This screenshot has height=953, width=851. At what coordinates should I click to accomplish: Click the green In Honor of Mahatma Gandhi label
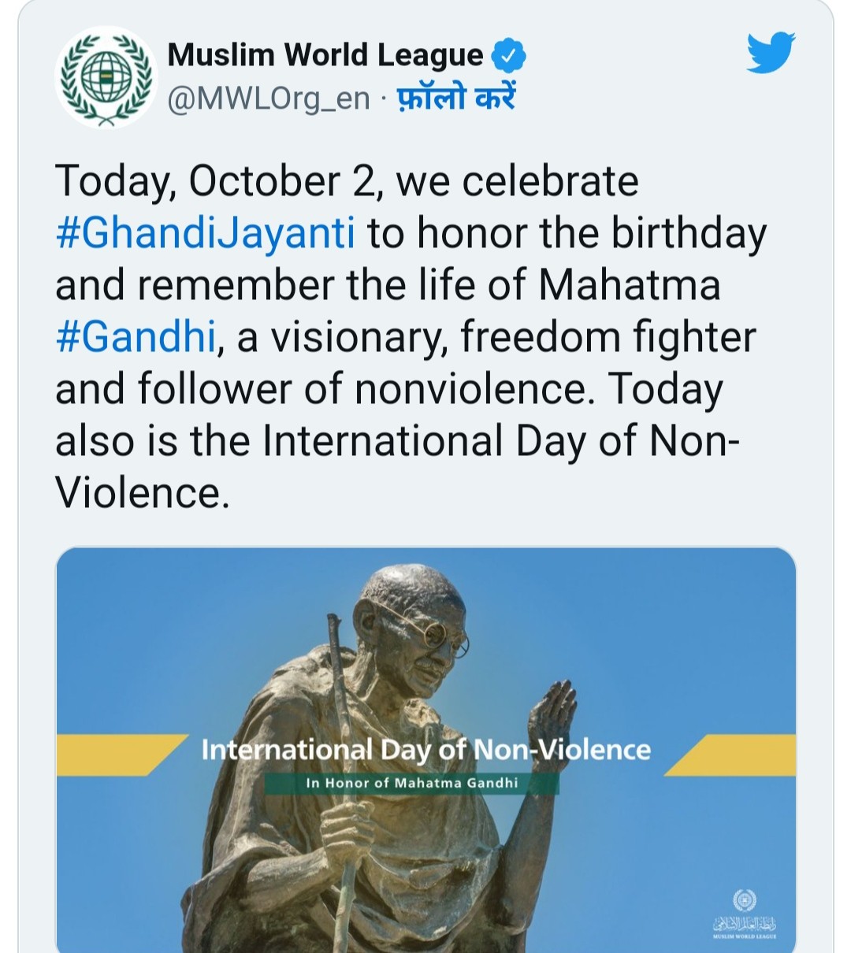411,783
